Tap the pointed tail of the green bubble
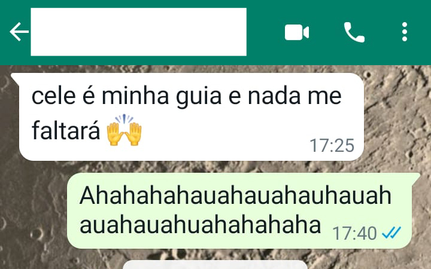The width and height of the screenshot is (431, 269). tap(416, 177)
